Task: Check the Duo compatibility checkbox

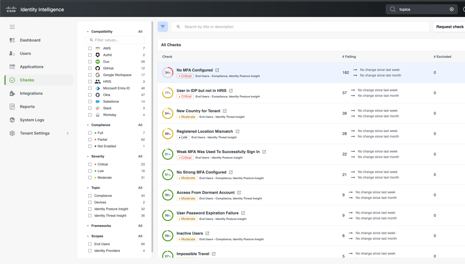Action: (x=90, y=61)
